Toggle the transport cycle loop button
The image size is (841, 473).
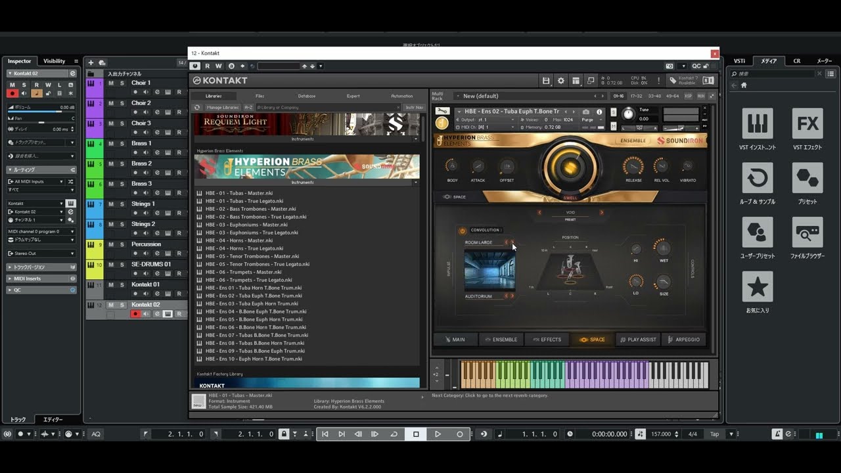pyautogui.click(x=394, y=434)
